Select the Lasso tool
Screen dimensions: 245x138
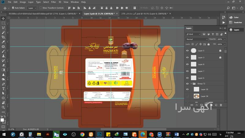point(3,28)
